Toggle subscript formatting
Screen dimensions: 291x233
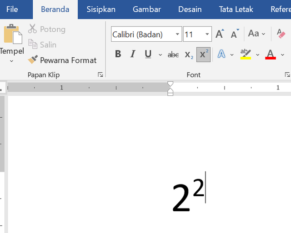point(189,55)
